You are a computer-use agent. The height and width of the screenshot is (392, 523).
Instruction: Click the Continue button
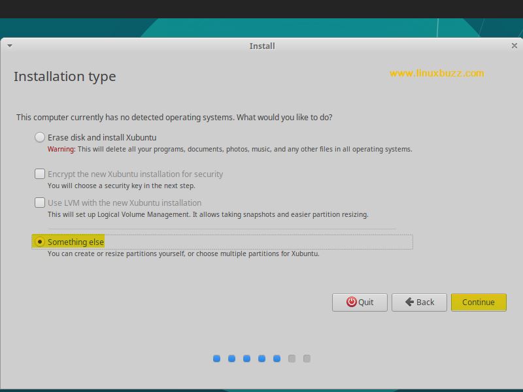[479, 302]
